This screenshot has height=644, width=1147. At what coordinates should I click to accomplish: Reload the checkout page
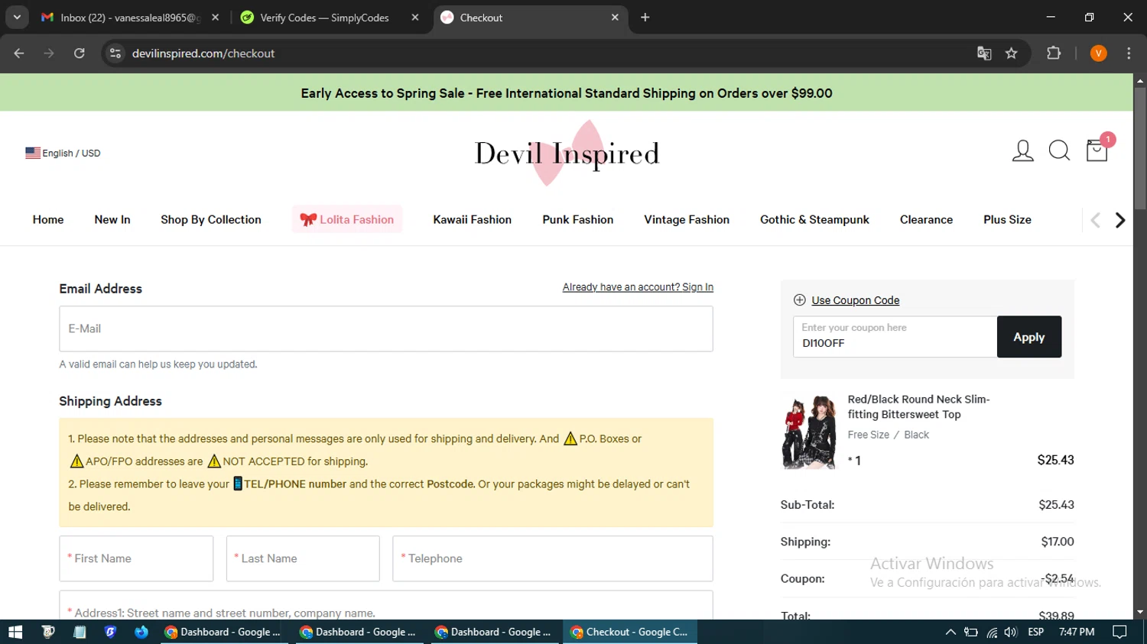pos(80,53)
